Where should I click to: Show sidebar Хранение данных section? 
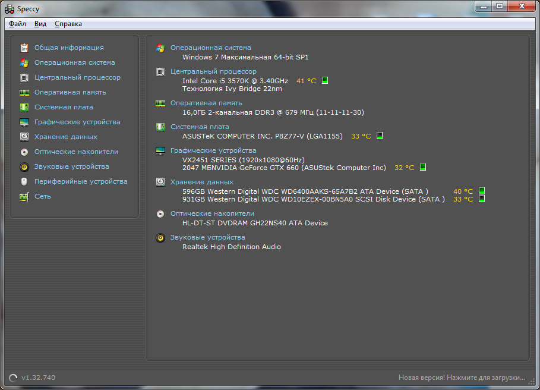66,137
